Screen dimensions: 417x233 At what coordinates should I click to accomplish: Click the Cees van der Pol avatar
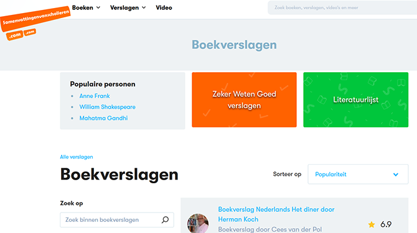pos(198,224)
